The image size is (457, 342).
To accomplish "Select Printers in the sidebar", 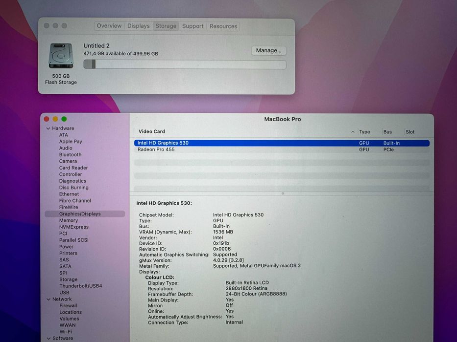I will 68,253.
